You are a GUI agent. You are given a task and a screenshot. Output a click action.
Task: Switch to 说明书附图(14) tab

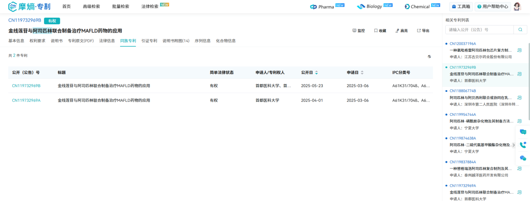pos(176,41)
